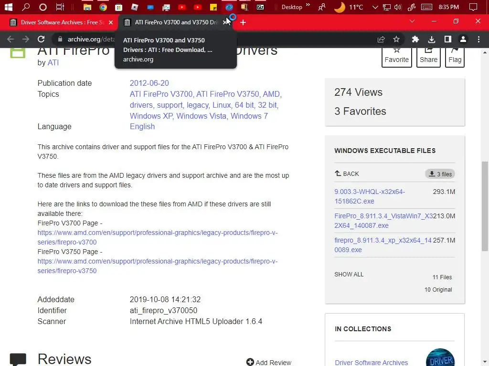This screenshot has height=366, width=489.
Task: Open the 11°C weather widget
Action: [349, 7]
